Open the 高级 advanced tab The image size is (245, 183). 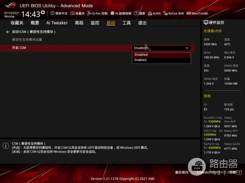[x=79, y=23]
